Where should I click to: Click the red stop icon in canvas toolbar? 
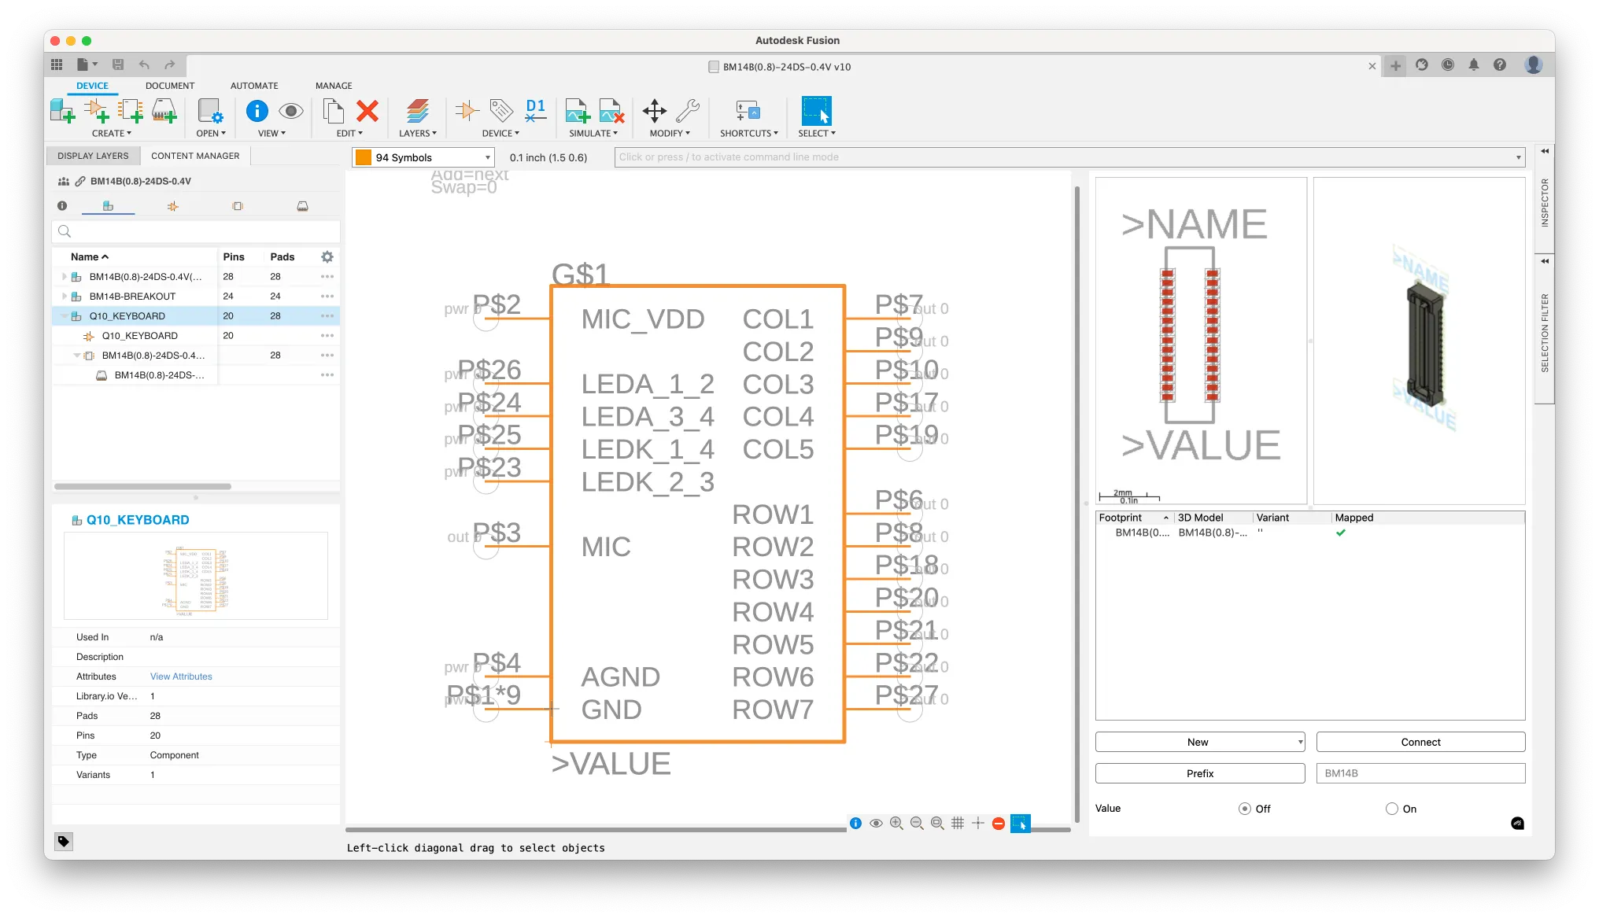click(999, 823)
